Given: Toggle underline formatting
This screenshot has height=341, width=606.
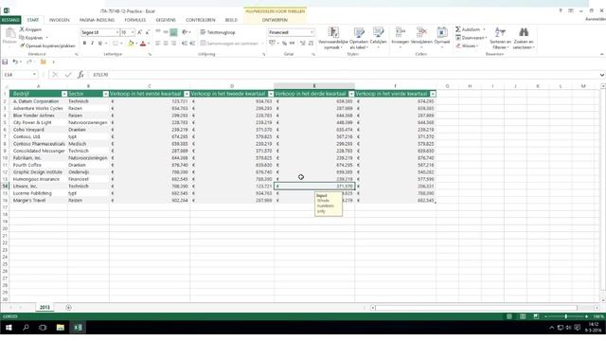Looking at the screenshot, I should (x=100, y=44).
